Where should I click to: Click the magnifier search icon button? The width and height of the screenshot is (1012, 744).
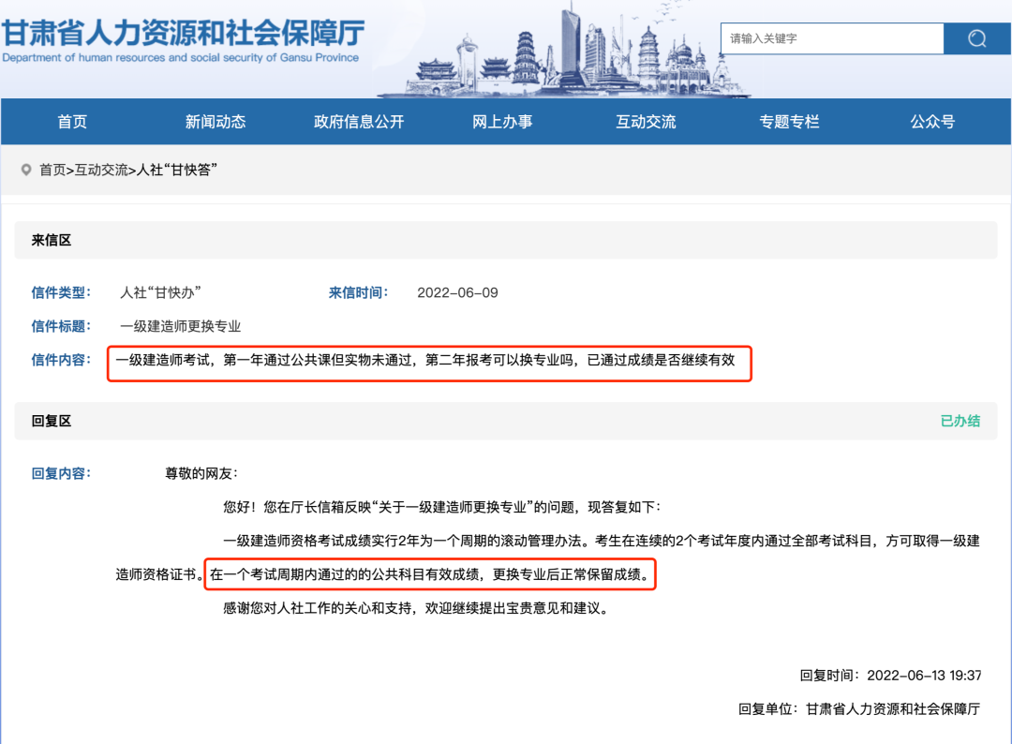pos(976,38)
